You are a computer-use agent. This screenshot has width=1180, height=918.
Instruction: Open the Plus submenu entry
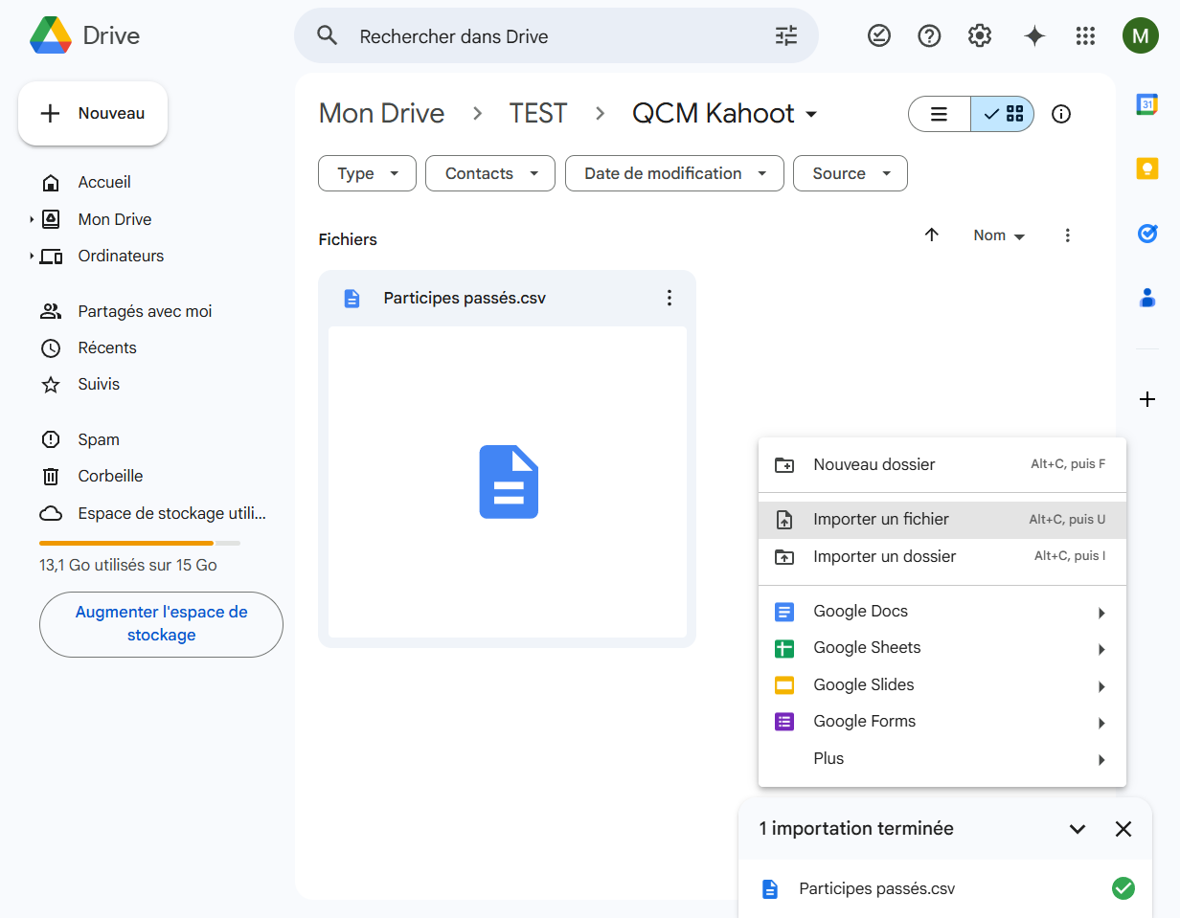click(x=942, y=759)
